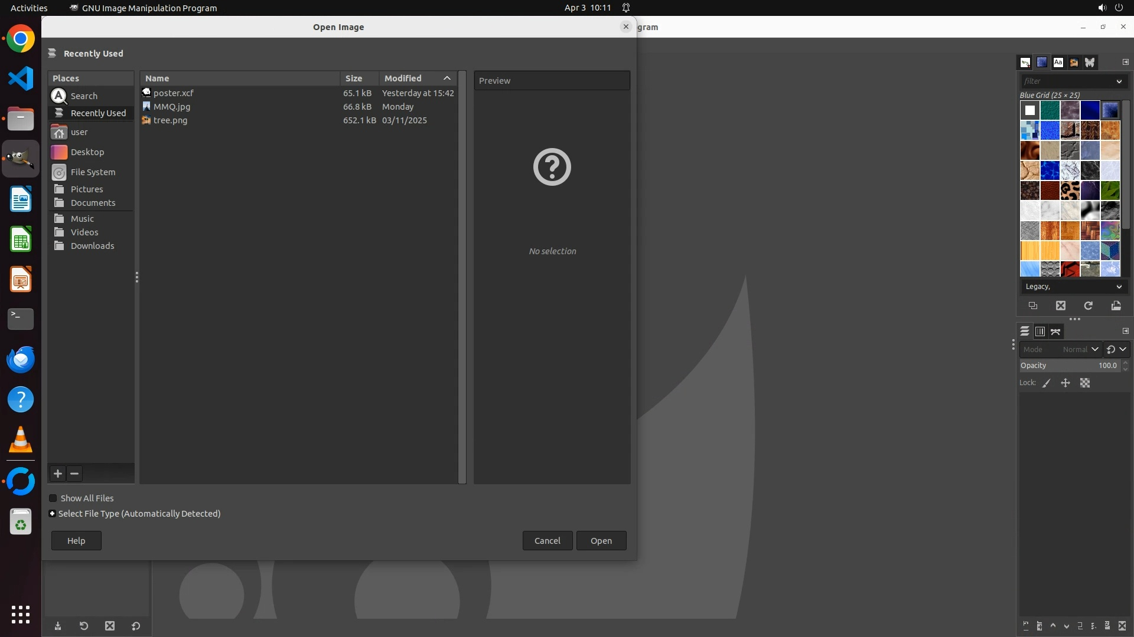Remove the selected bookmark with minus icon

[x=74, y=474]
